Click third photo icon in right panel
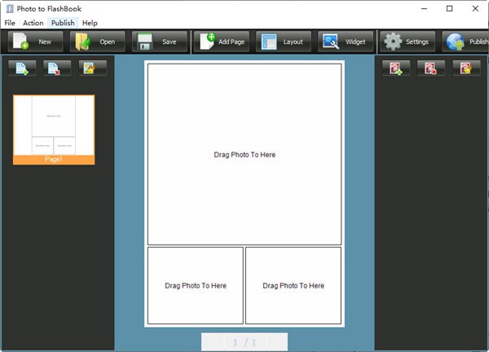The width and height of the screenshot is (489, 352). (466, 68)
